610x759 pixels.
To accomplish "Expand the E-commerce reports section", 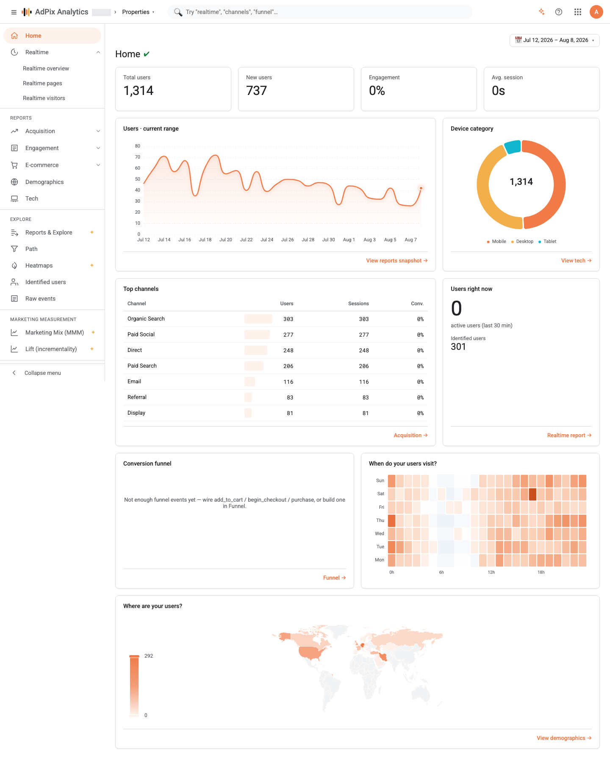I will tap(98, 165).
